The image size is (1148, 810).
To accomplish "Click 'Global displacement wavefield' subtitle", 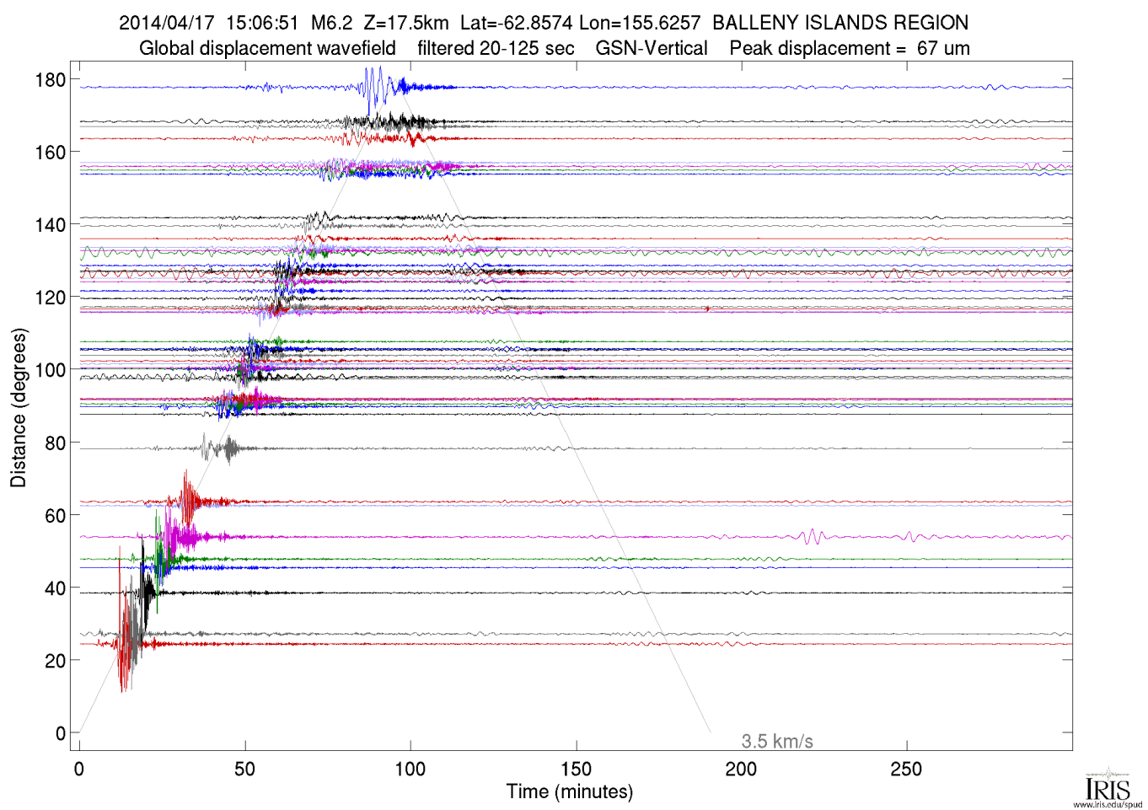I will (x=267, y=49).
